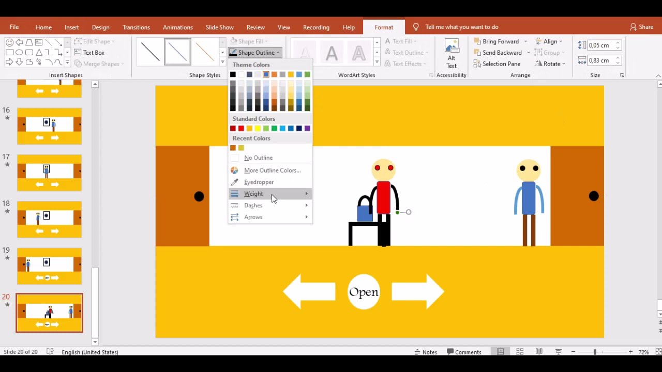Click the Shape Outline dropdown button
Image resolution: width=662 pixels, height=372 pixels.
[254, 53]
